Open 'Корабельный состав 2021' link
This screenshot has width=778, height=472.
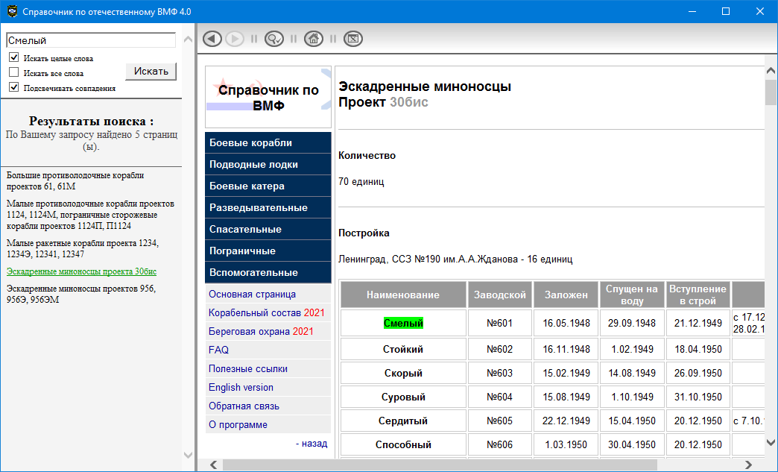(267, 312)
